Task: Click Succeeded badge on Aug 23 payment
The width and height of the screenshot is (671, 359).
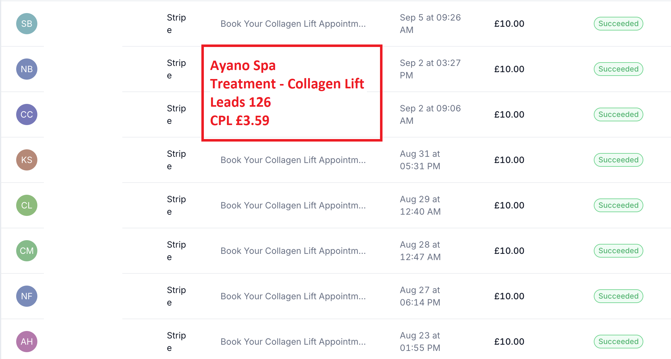Action: point(618,342)
